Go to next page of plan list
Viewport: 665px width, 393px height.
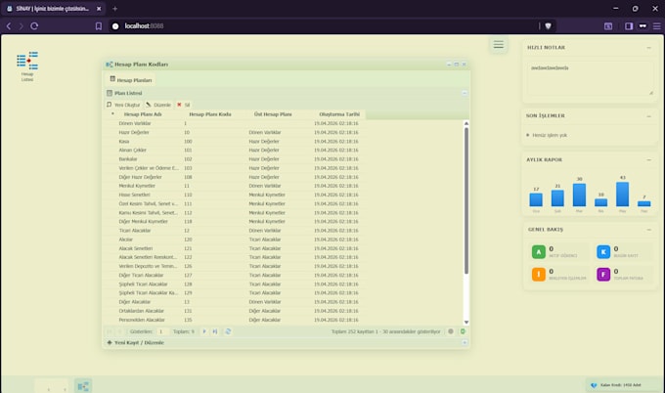tap(204, 331)
